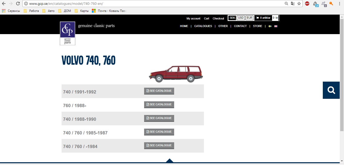
Task: Open Chrome's three-dot menu
Action: coord(340,4)
